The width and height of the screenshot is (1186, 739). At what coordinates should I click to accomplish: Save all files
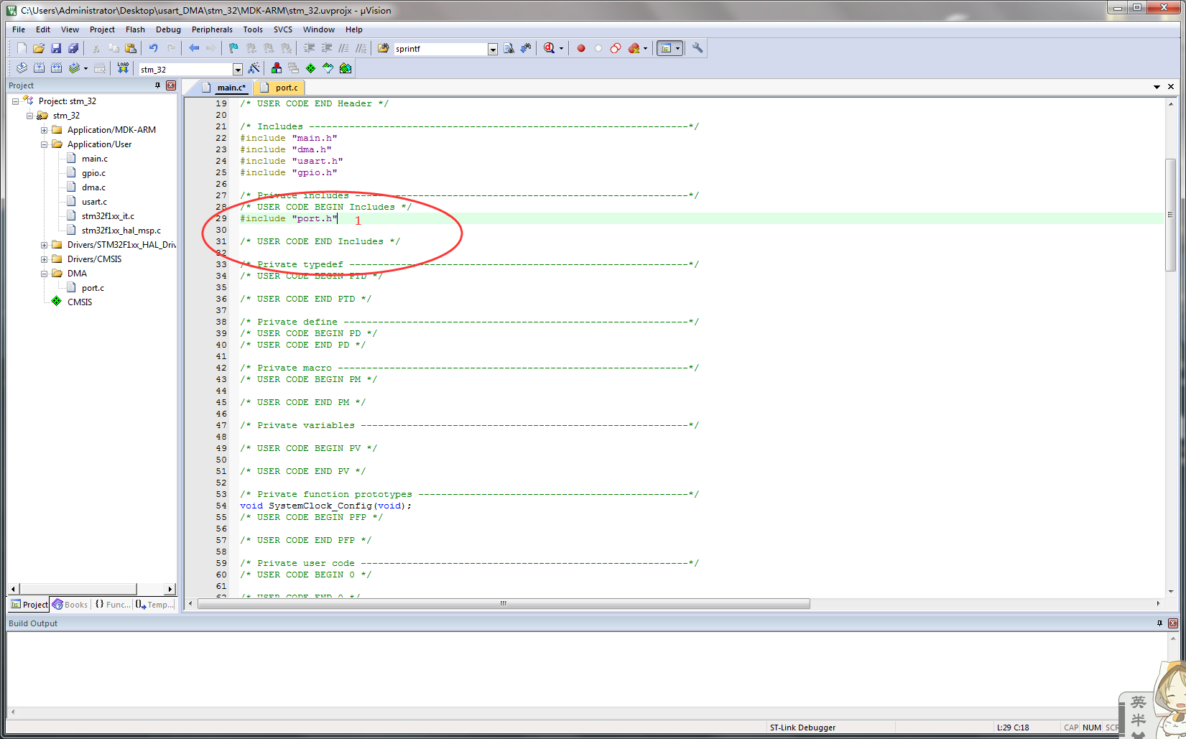73,48
